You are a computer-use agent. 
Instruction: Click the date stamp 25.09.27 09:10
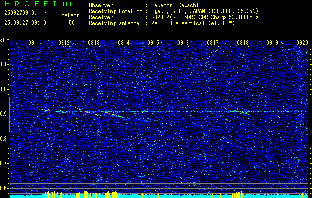(x=25, y=23)
